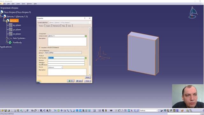Open the Formula (f(x)) tool

click(x=33, y=111)
